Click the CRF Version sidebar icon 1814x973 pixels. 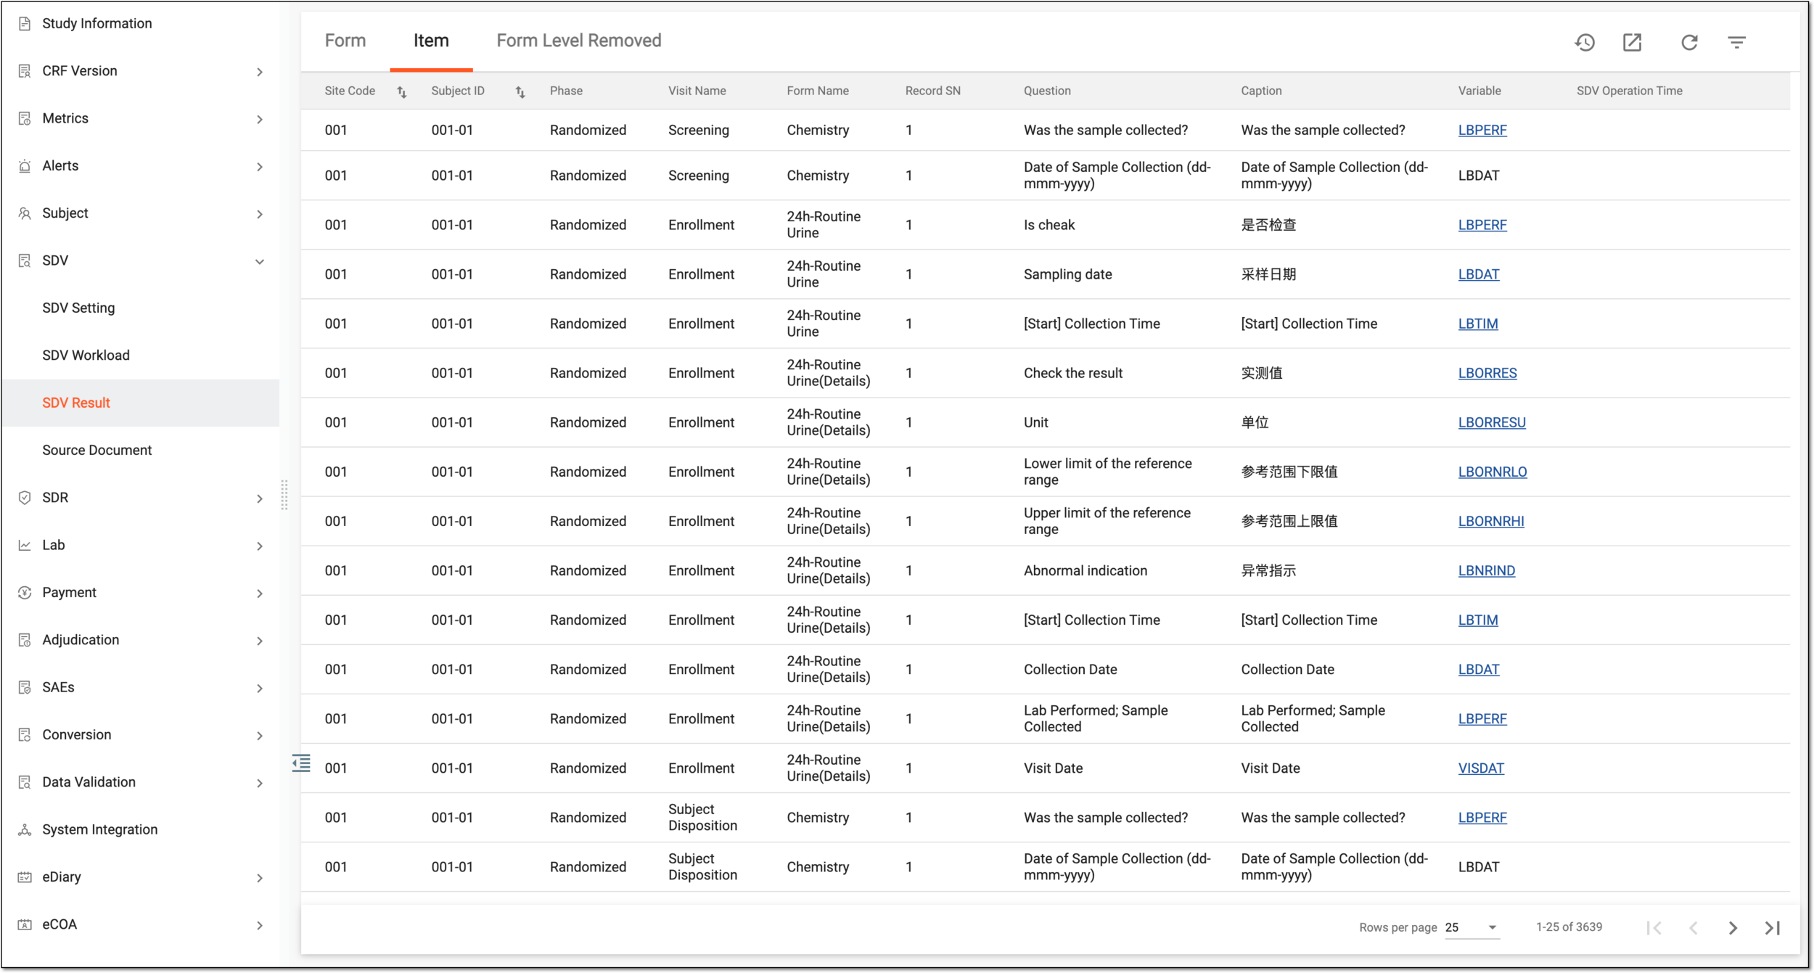pos(25,70)
